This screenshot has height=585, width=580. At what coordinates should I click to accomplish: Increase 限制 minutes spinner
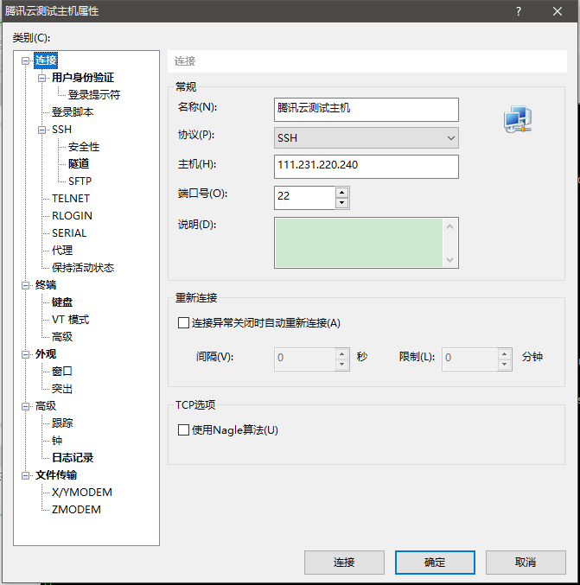point(504,353)
